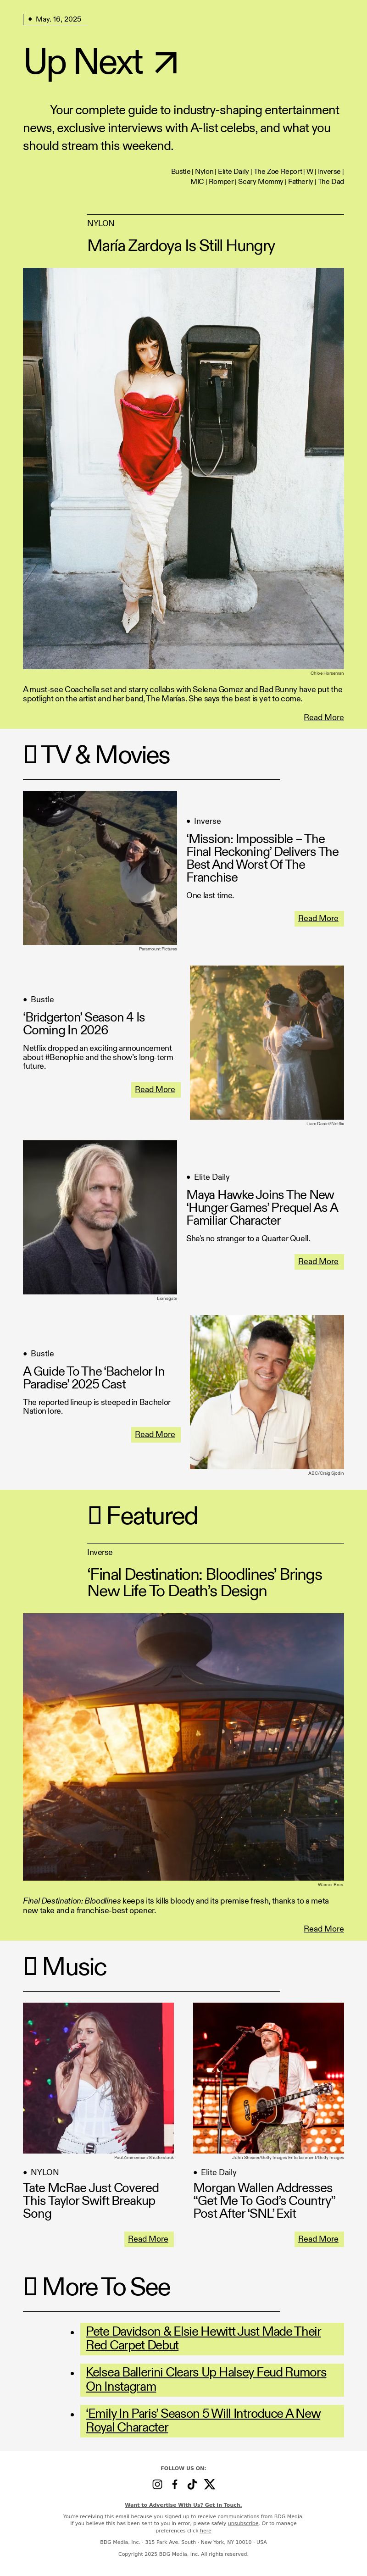Click María Zardoya Is Still Hungry headline
The width and height of the screenshot is (367, 2576).
pos(181,245)
